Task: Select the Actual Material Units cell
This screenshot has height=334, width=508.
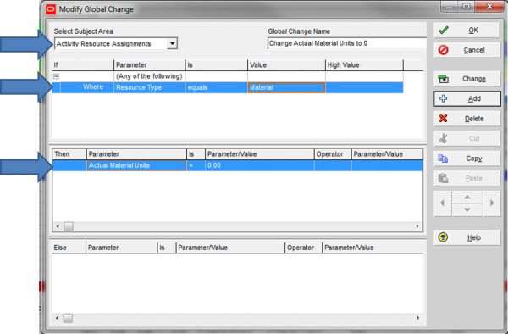Action: click(x=136, y=165)
